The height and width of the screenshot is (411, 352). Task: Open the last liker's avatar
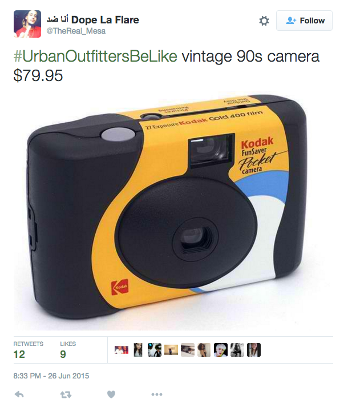pos(254,350)
